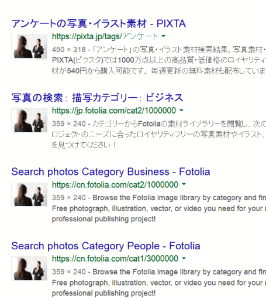Click the https://cn.fotolia.com/cat2/1000000 URL text

coord(115,185)
